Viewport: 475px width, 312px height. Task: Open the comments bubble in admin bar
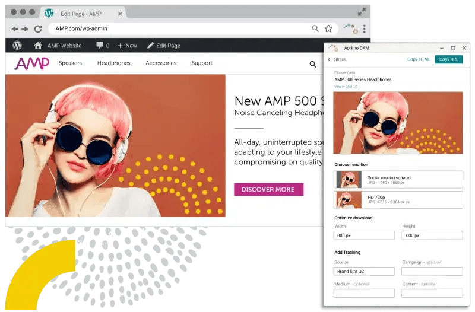[x=99, y=46]
